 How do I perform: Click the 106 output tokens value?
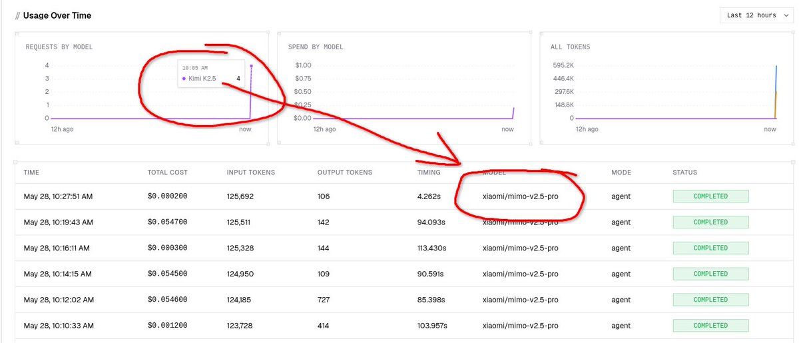(x=324, y=196)
